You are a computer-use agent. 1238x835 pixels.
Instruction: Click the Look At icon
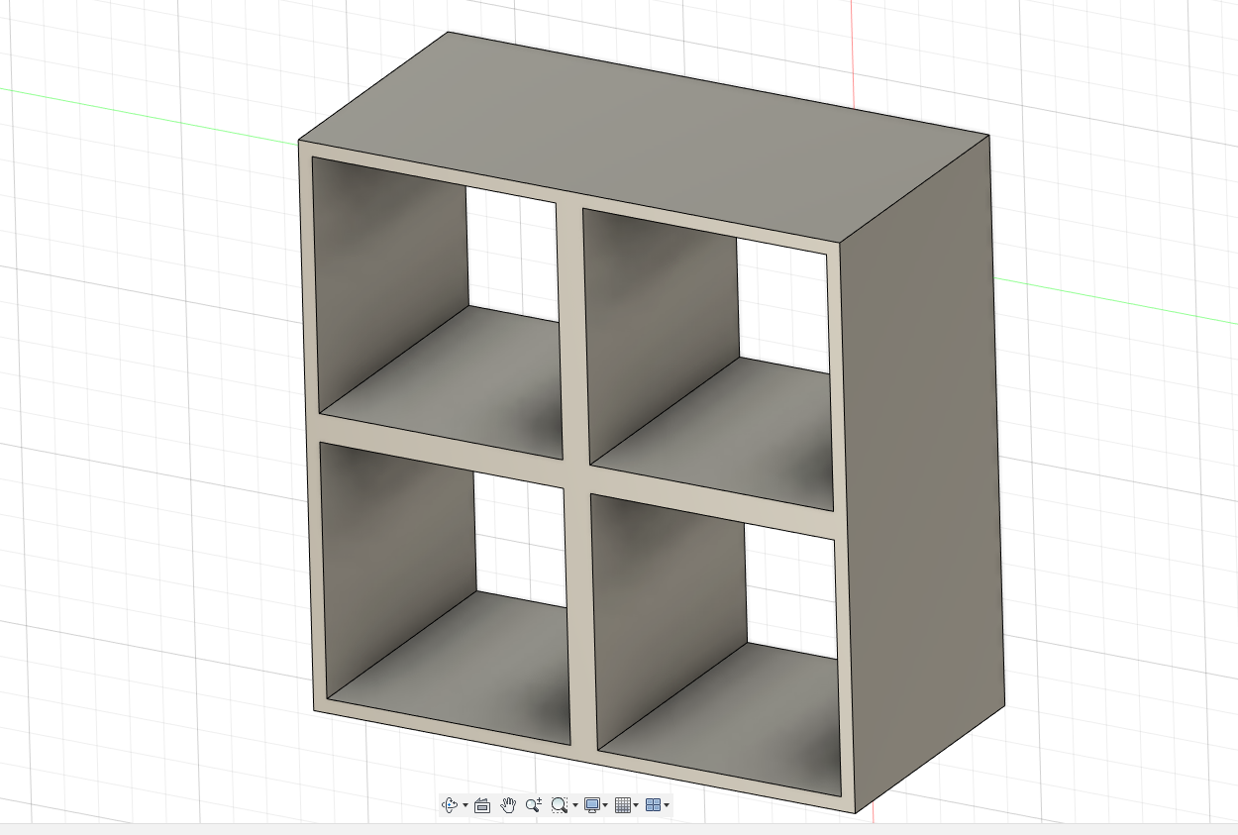(x=482, y=805)
